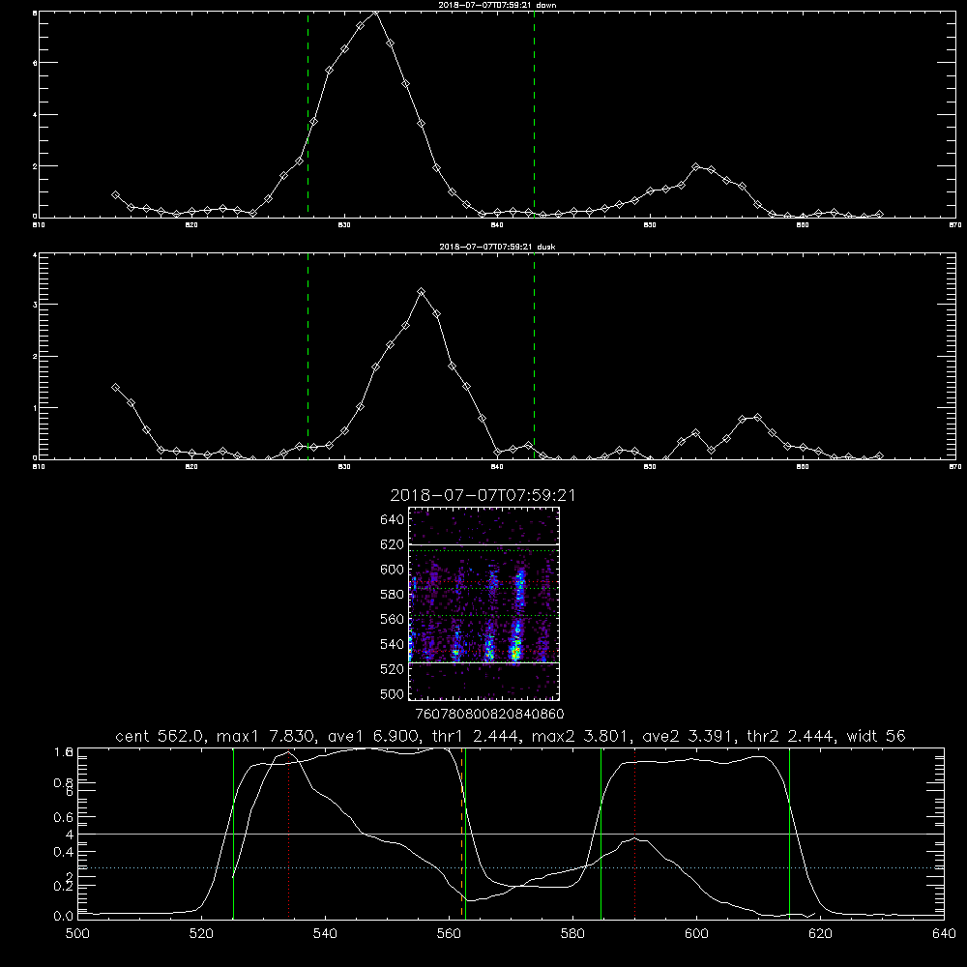Click the 'cent 562.0' value in the stats line

160,736
